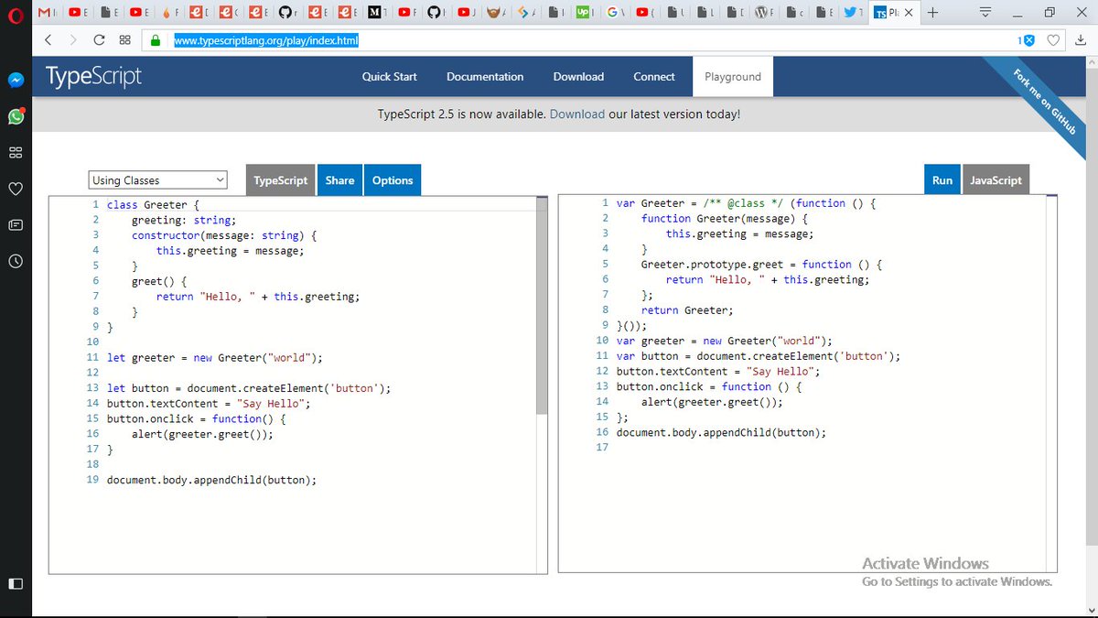Viewport: 1098px width, 618px height.
Task: Go forward one page
Action: (x=72, y=40)
